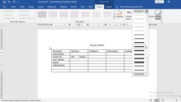Switch to Table Tools Layout tab
The width and height of the screenshot is (181, 102).
(109, 7)
